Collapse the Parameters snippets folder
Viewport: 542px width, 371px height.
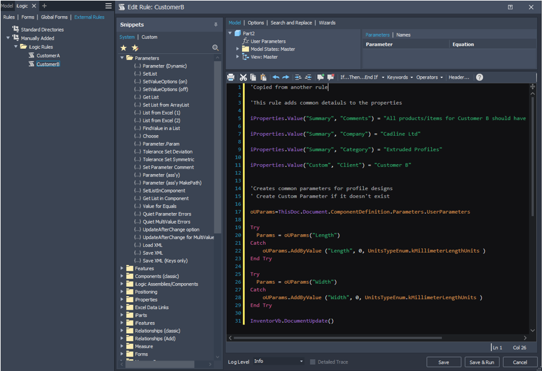(x=122, y=58)
